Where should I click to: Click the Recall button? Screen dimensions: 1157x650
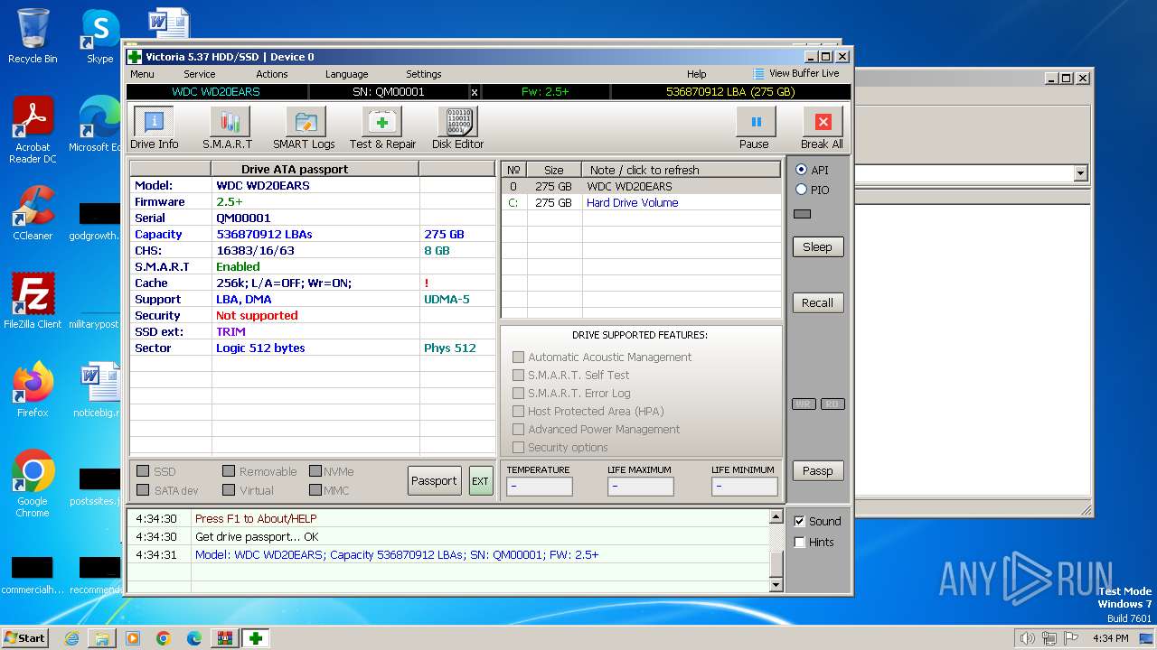coord(817,302)
